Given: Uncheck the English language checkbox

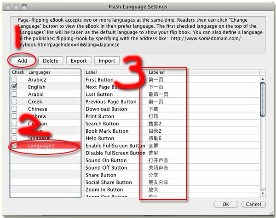Looking at the screenshot, I should click(x=14, y=87).
